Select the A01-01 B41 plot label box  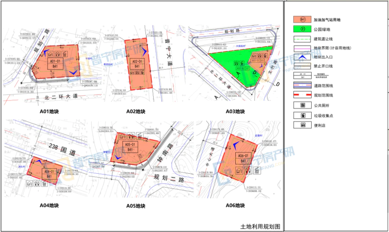pos(55,64)
